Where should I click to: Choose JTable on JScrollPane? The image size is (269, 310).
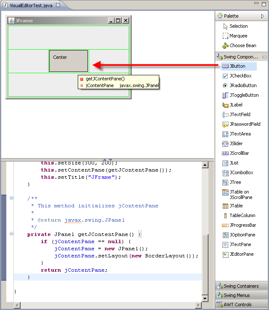[x=237, y=195]
